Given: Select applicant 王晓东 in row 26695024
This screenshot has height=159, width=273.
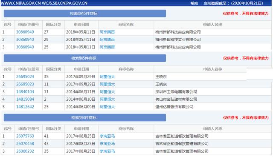Looking at the screenshot, I should coord(161,77).
